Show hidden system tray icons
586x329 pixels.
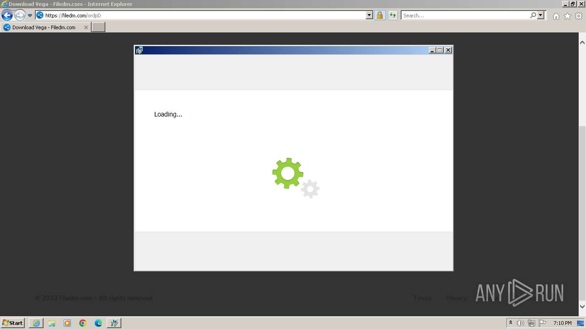[x=510, y=323]
